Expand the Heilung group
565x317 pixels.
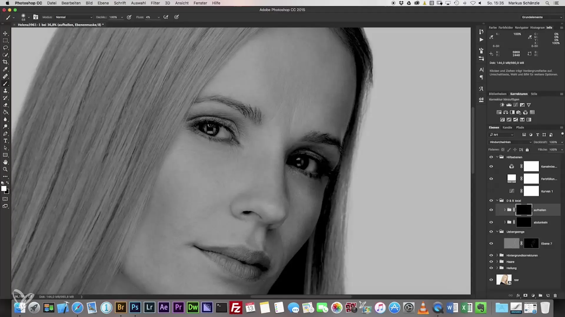click(497, 268)
